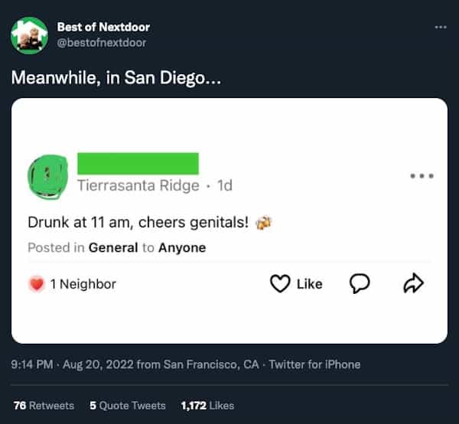Open the tweet's three-dot options menu
The width and height of the screenshot is (459, 424).
click(440, 27)
